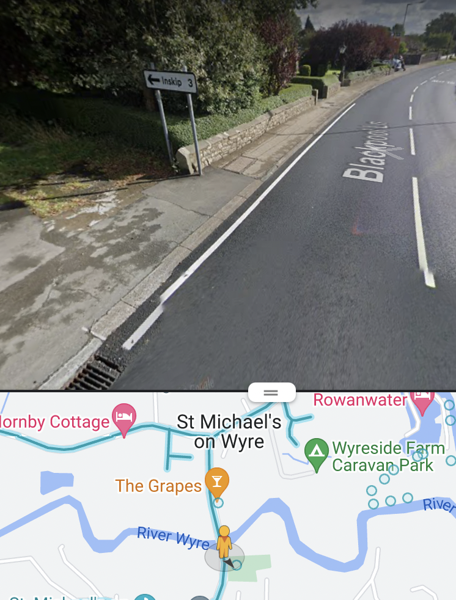Click the River Wyre label west of Pegman

pos(173,538)
